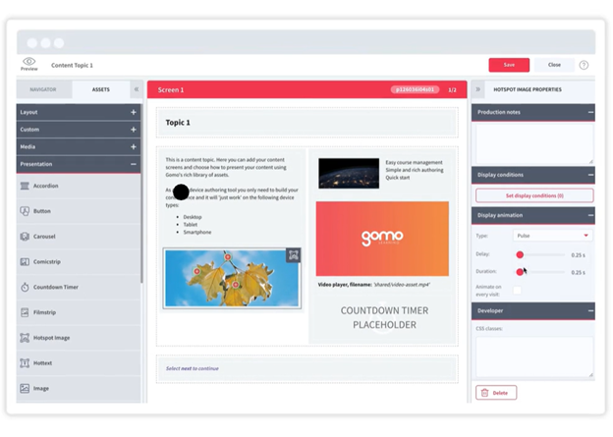Click the CSS classes text field
Screen dimensions: 613x437
pyautogui.click(x=534, y=356)
